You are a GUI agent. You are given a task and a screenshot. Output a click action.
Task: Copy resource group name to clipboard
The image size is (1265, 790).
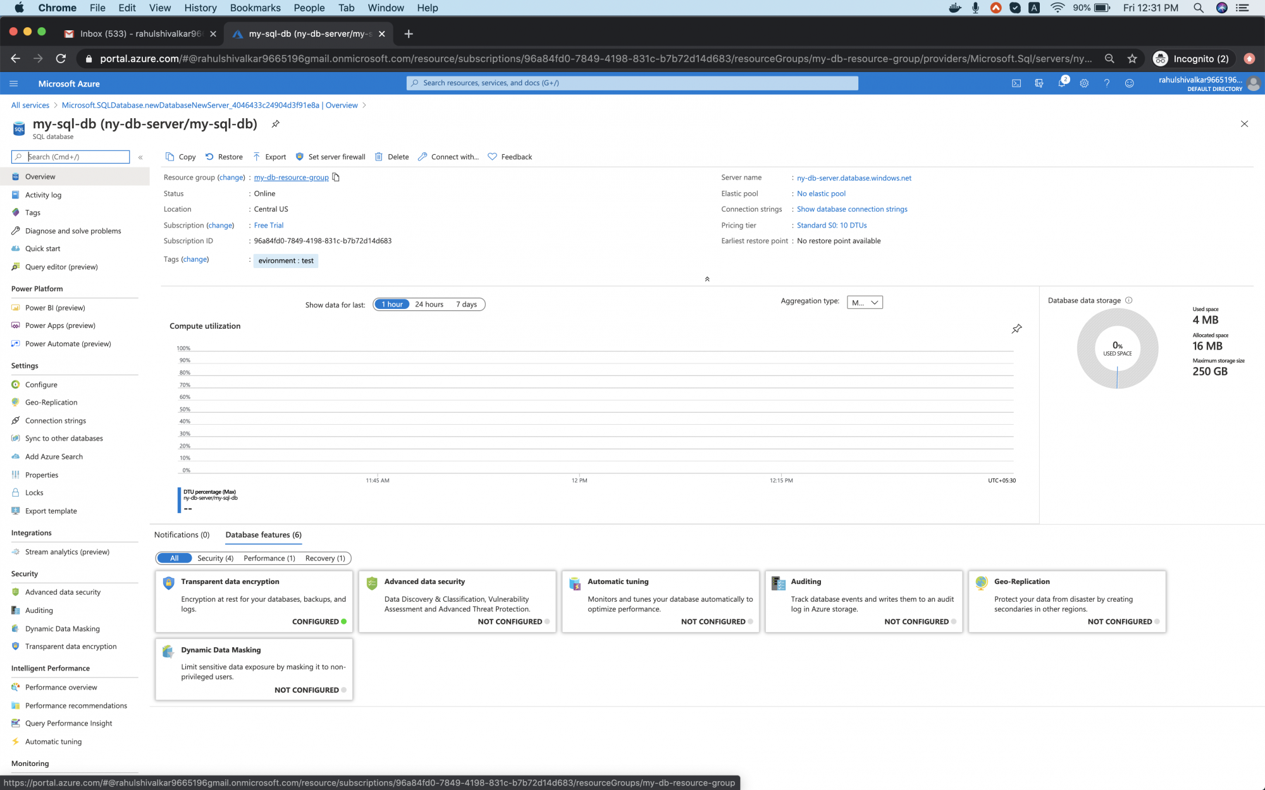[336, 178]
